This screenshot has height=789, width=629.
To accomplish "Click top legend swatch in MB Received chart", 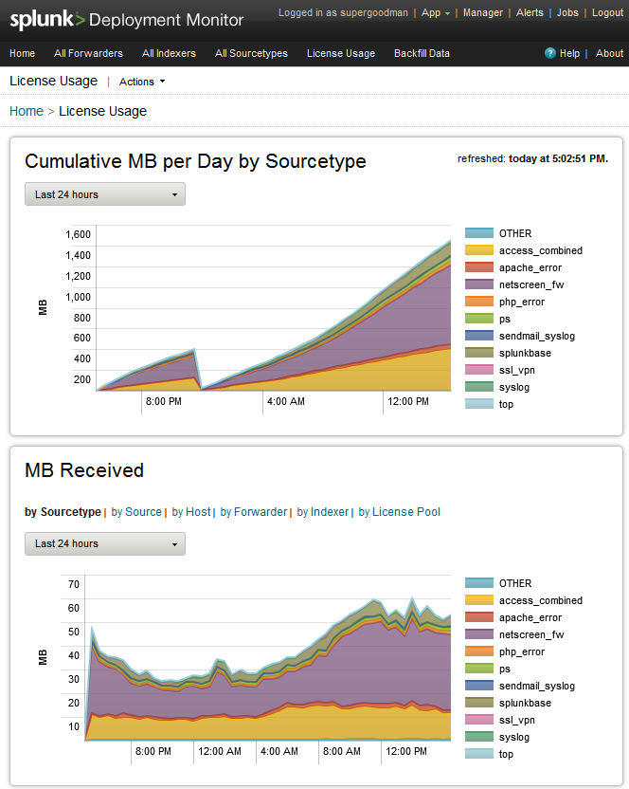I will tap(479, 754).
